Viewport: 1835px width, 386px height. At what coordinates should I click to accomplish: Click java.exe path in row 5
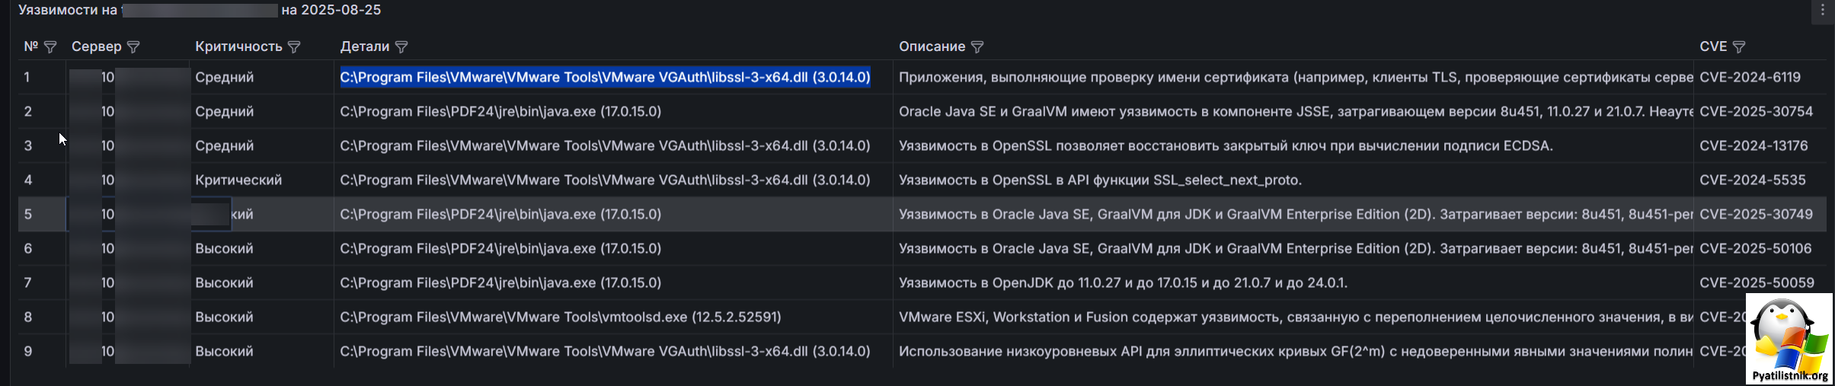(500, 214)
